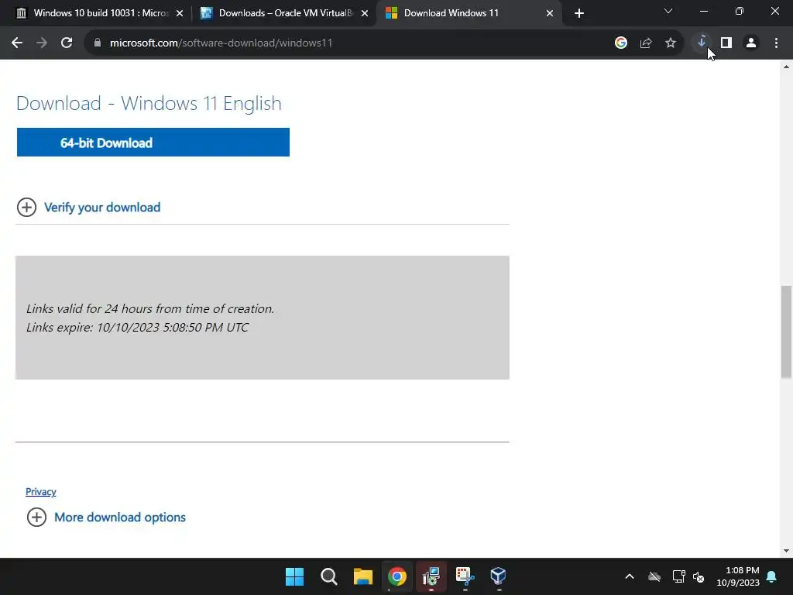Image resolution: width=793 pixels, height=595 pixels.
Task: Open the Snipping Tool taskbar icon
Action: click(465, 576)
